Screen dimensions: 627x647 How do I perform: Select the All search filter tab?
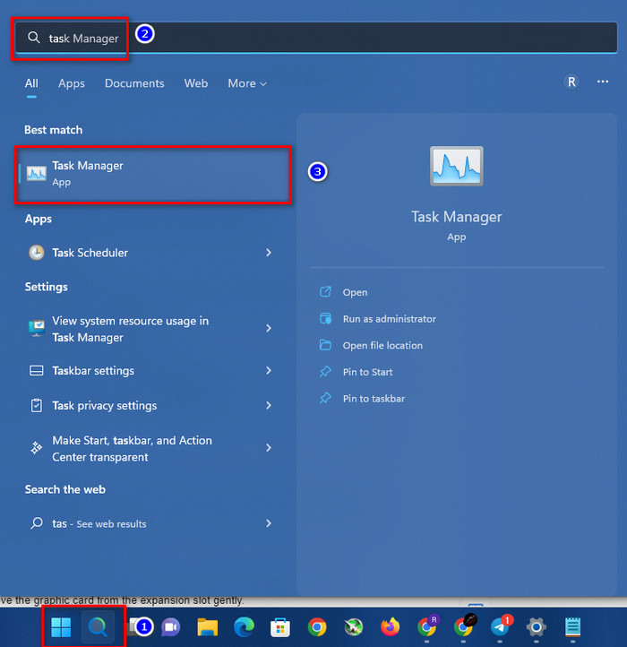pyautogui.click(x=31, y=83)
